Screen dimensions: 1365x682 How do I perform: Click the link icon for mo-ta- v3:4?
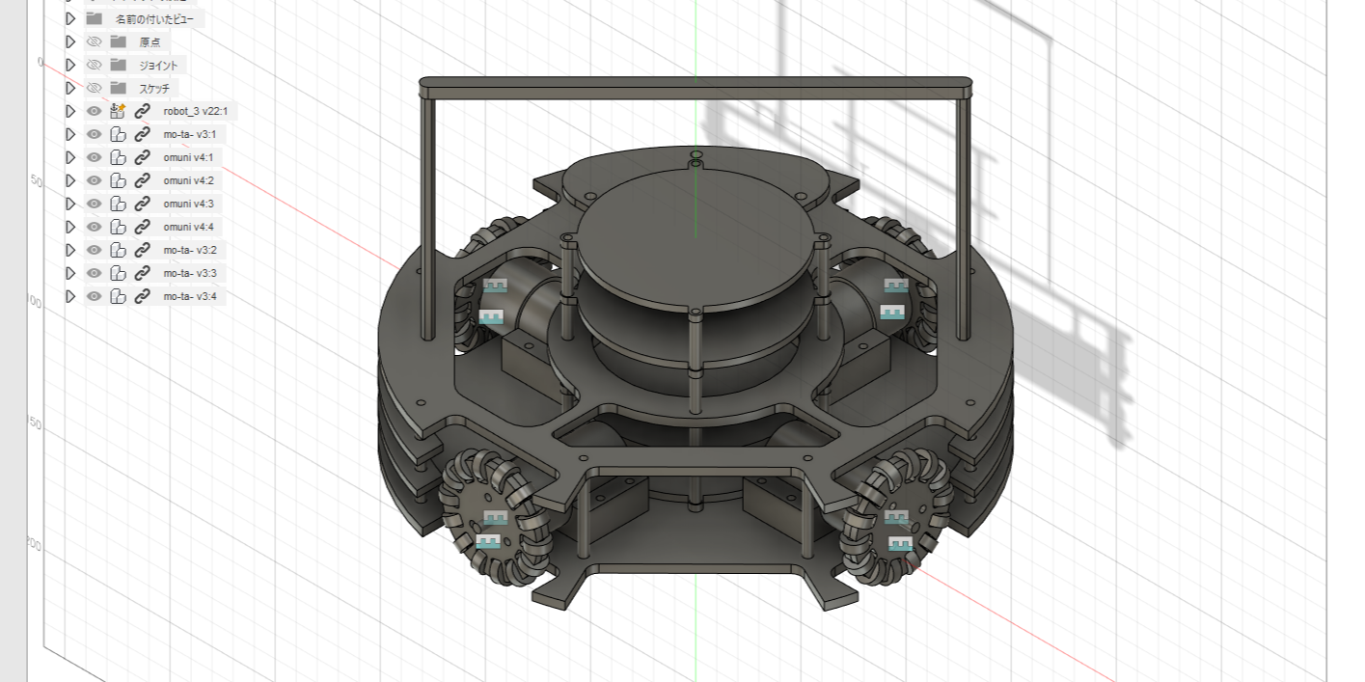(143, 296)
